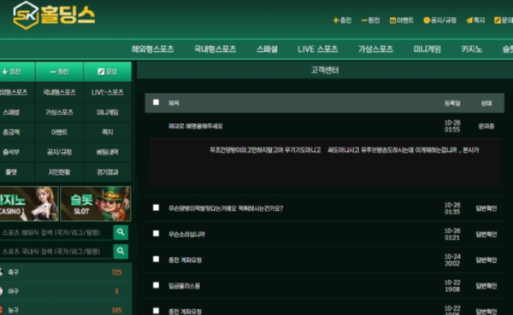Check the box for 무슨소리십니까 row
Viewport: 513px width, 315px height.
(x=156, y=234)
